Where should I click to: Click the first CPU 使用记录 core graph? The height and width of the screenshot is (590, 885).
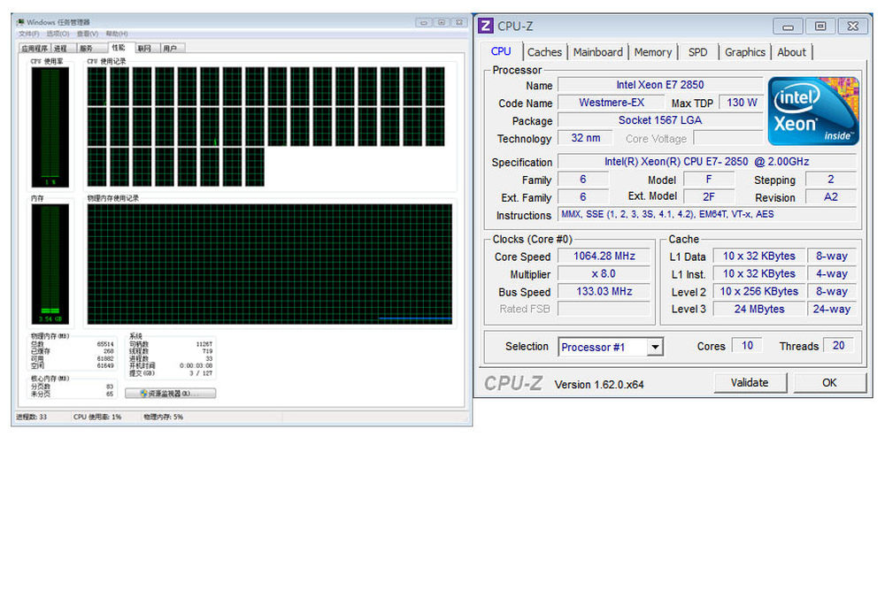[x=97, y=87]
